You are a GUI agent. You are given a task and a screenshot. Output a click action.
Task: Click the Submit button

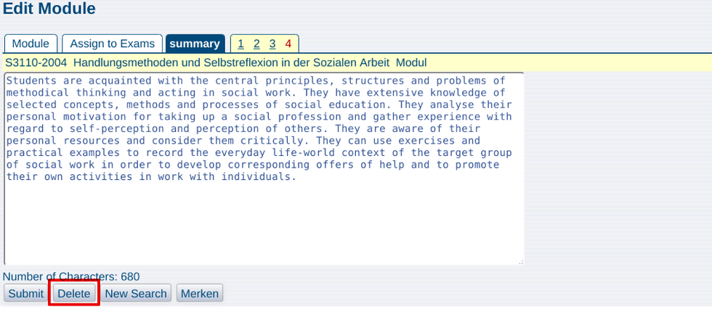(26, 293)
